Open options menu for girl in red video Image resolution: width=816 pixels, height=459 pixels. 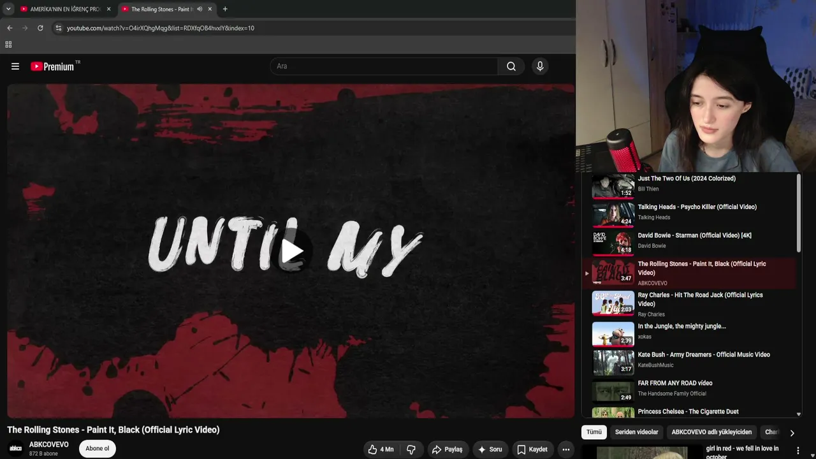[x=798, y=451]
